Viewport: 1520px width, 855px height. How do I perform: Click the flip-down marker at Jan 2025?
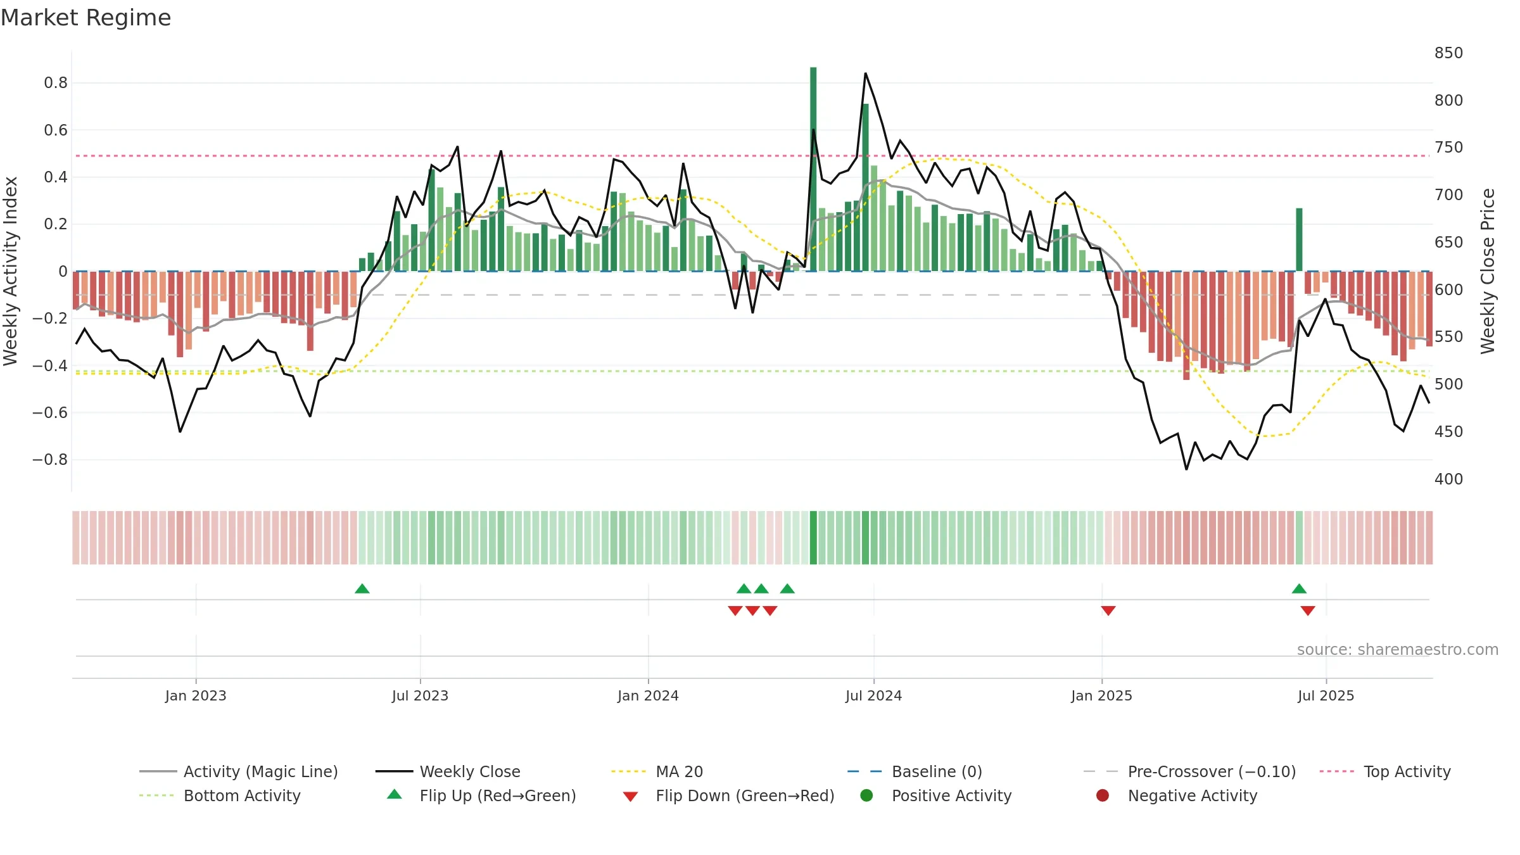point(1108,611)
